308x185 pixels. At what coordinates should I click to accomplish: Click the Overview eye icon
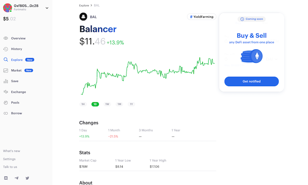(x=6, y=38)
